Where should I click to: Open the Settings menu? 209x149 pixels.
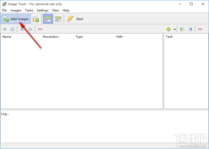click(x=43, y=10)
